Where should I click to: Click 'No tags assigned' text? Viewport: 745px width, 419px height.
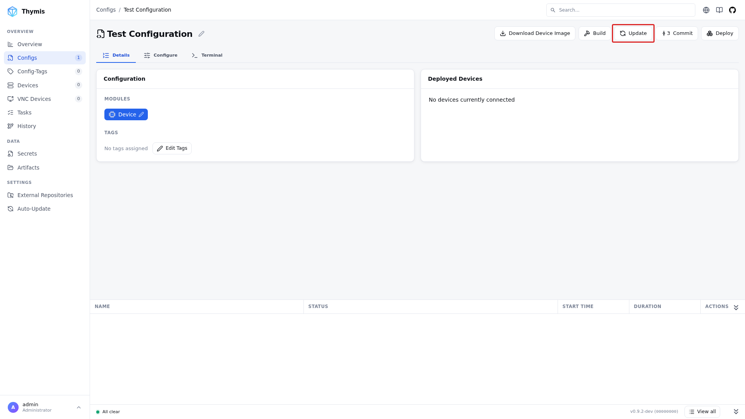[x=126, y=149]
